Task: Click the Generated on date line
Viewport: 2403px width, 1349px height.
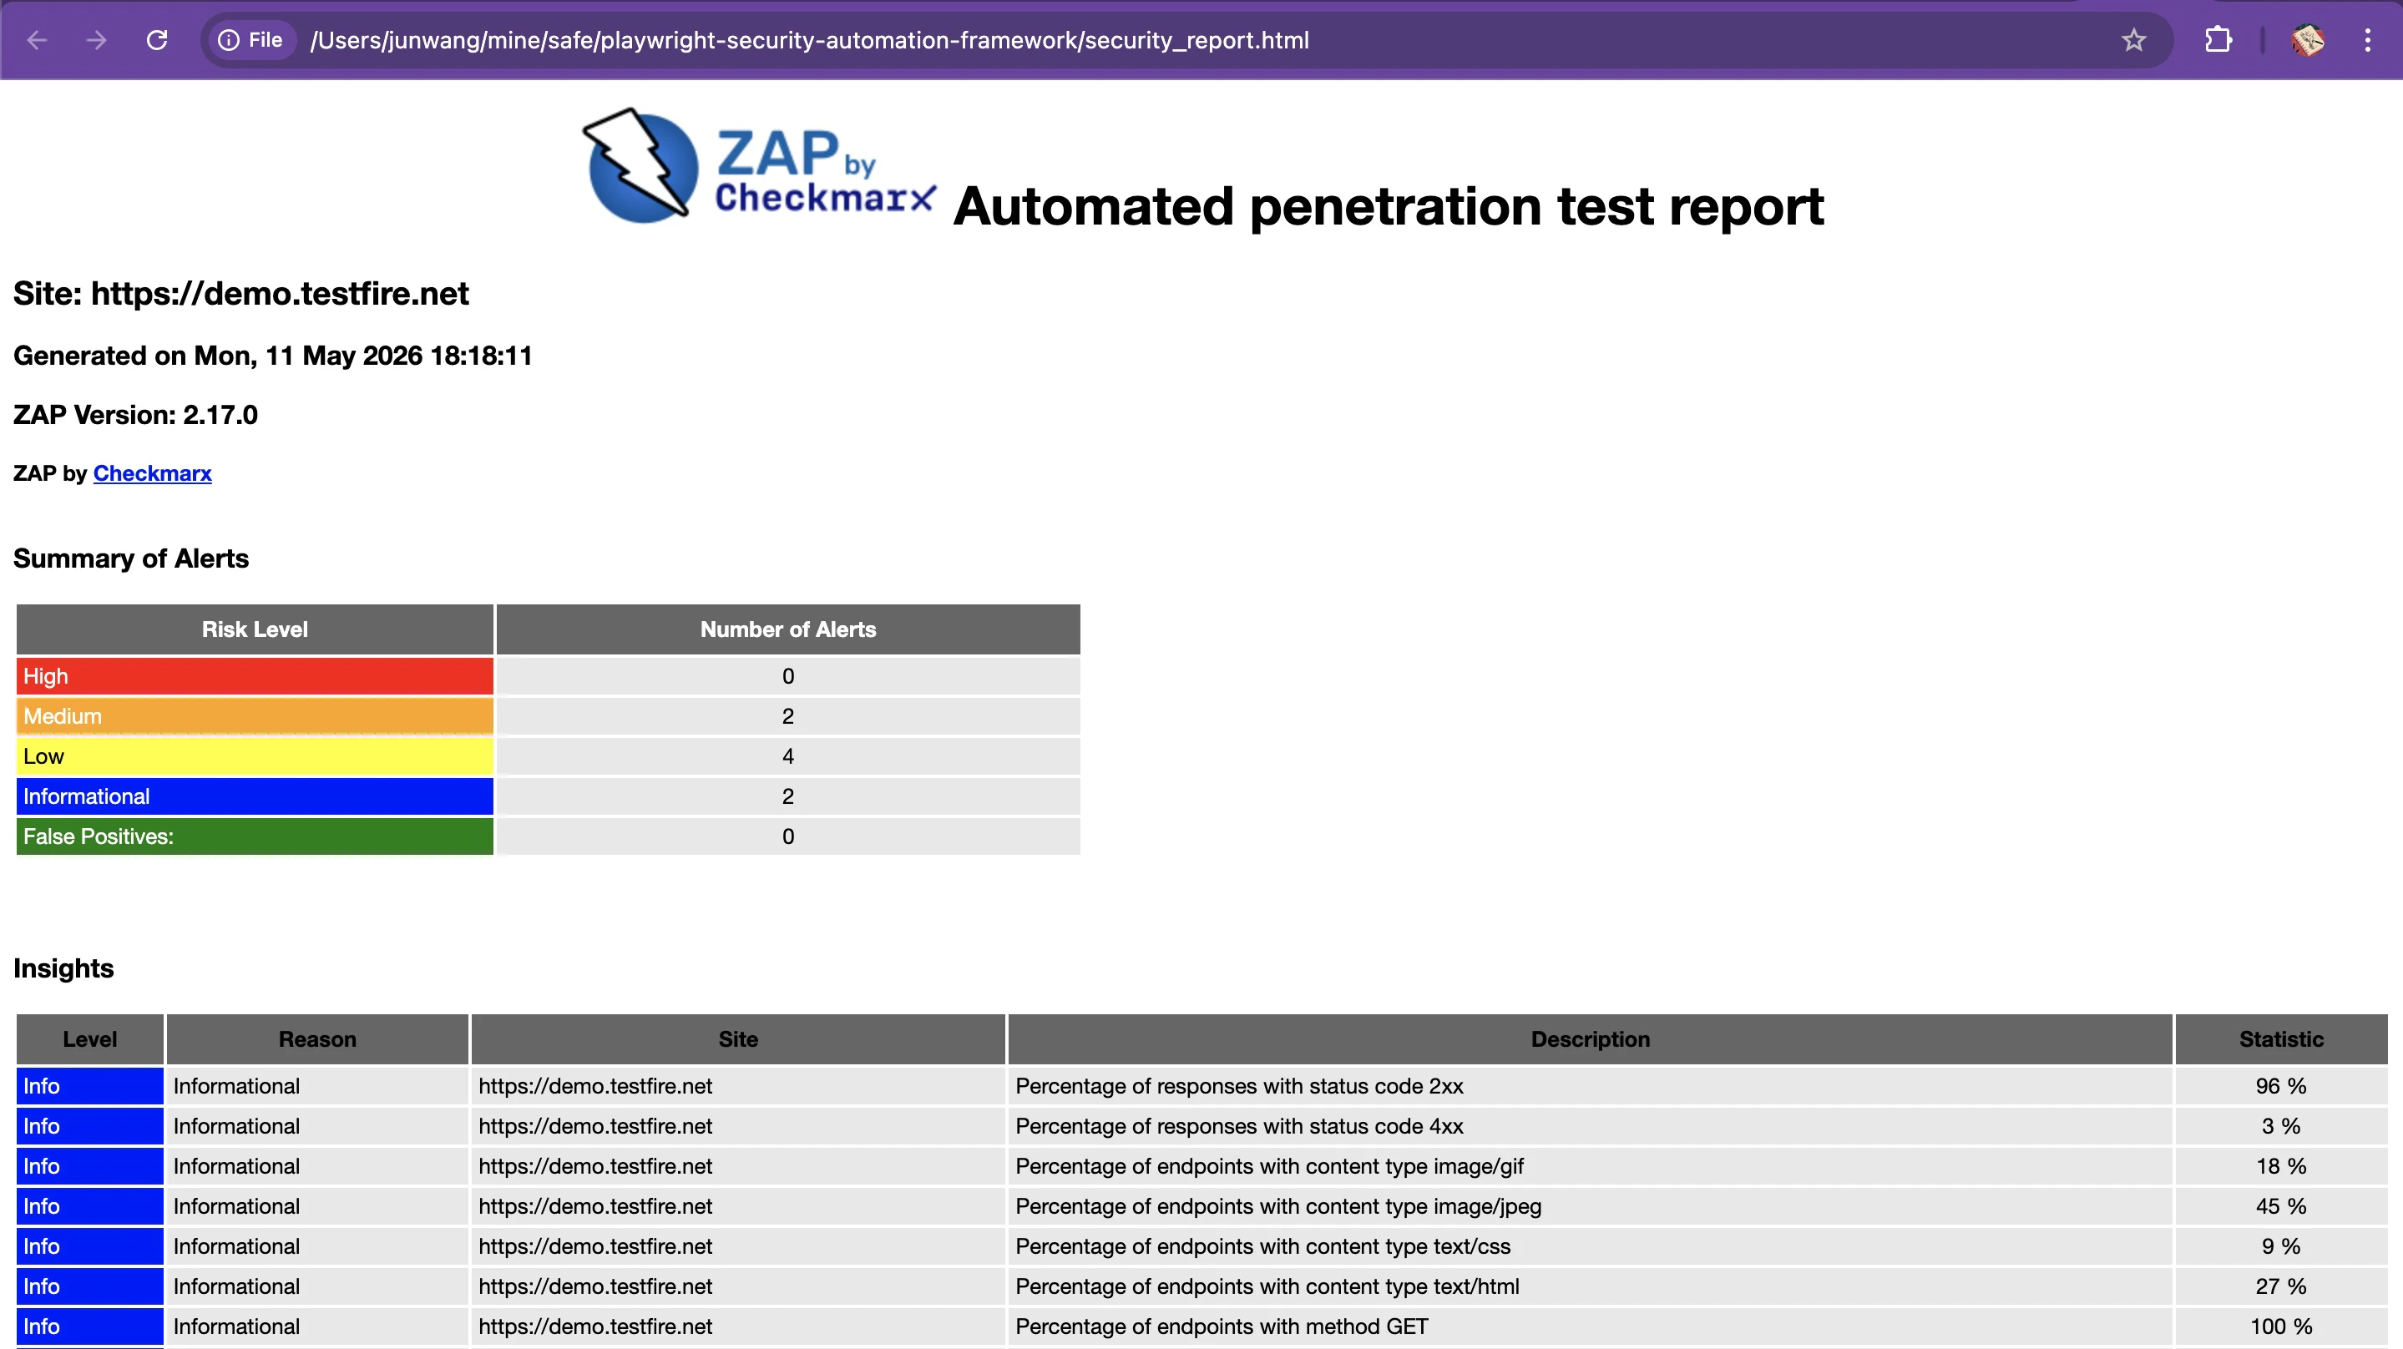Action: 272,356
